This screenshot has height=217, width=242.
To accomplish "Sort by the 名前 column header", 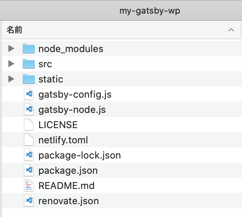I will pos(15,30).
